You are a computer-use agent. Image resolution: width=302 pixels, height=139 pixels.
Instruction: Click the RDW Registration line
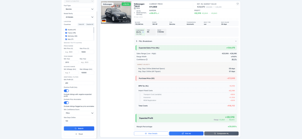point(189,100)
